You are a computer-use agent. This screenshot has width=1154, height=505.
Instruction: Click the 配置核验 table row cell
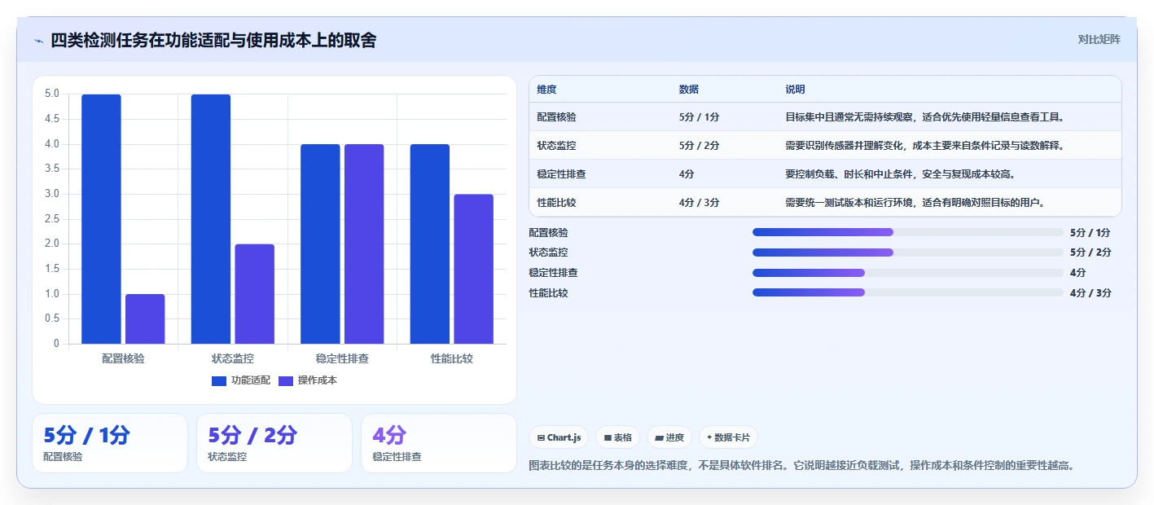[556, 117]
